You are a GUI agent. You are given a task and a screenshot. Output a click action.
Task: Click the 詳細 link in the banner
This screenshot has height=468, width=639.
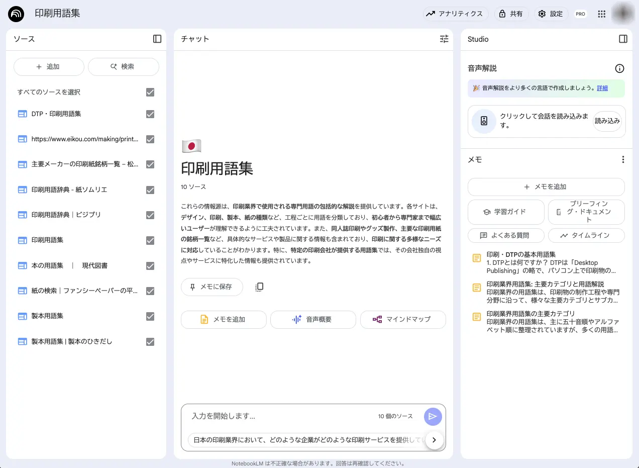[x=602, y=88]
